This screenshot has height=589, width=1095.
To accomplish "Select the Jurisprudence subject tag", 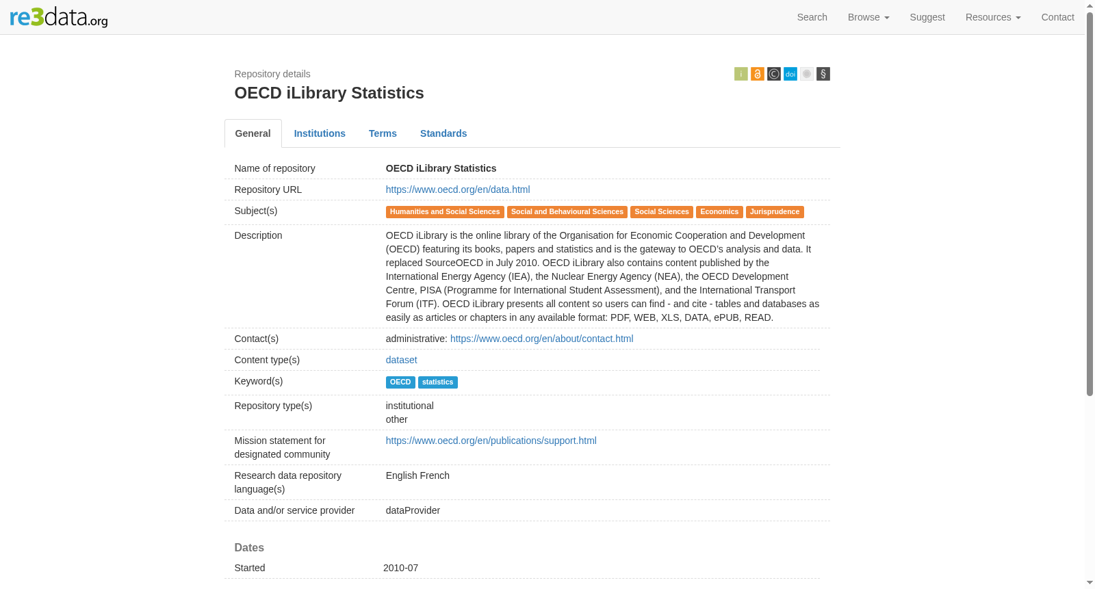I will [775, 212].
